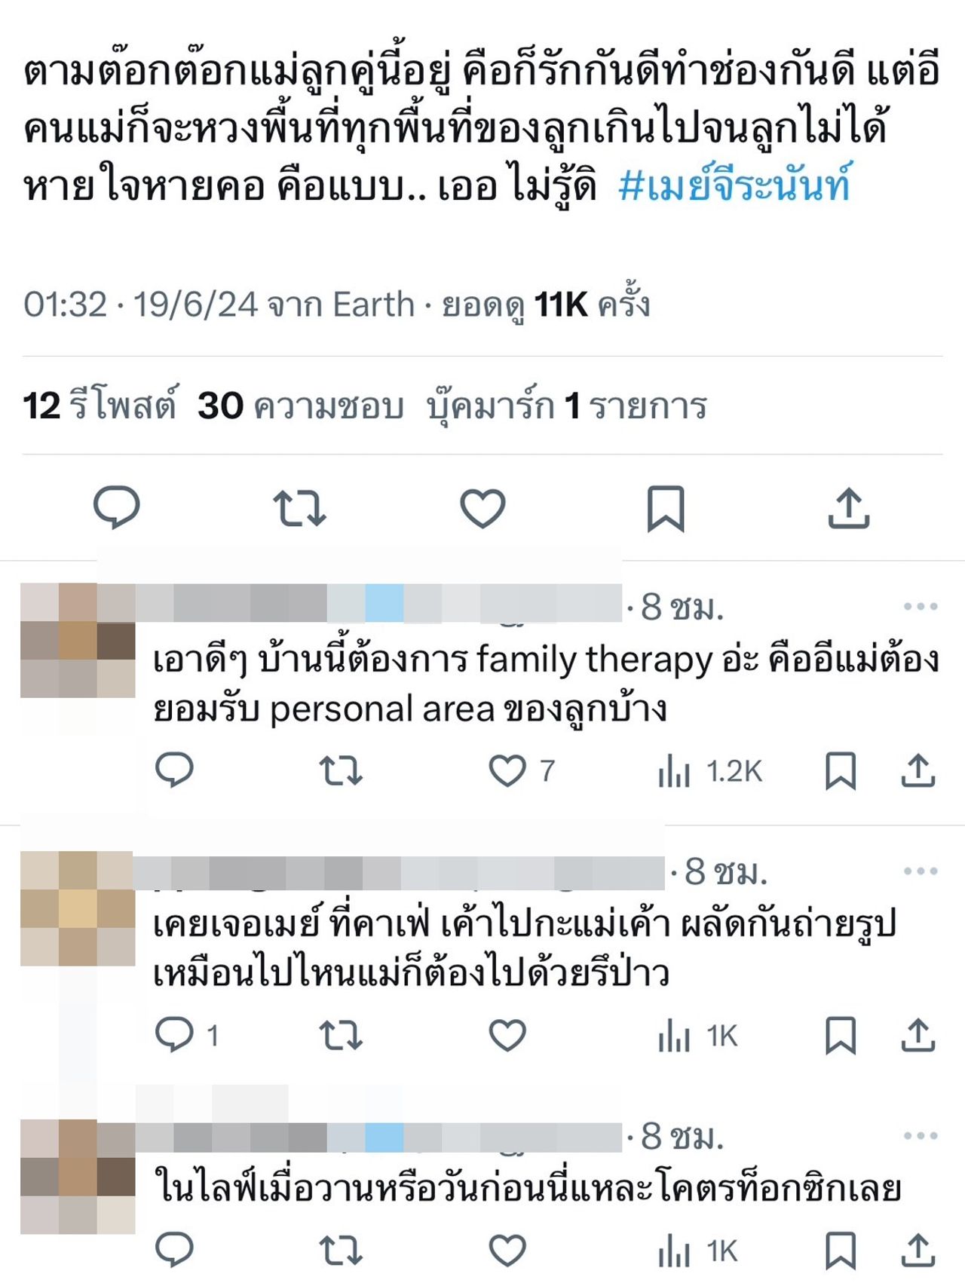Like the last reply about the live

pyautogui.click(x=507, y=1251)
